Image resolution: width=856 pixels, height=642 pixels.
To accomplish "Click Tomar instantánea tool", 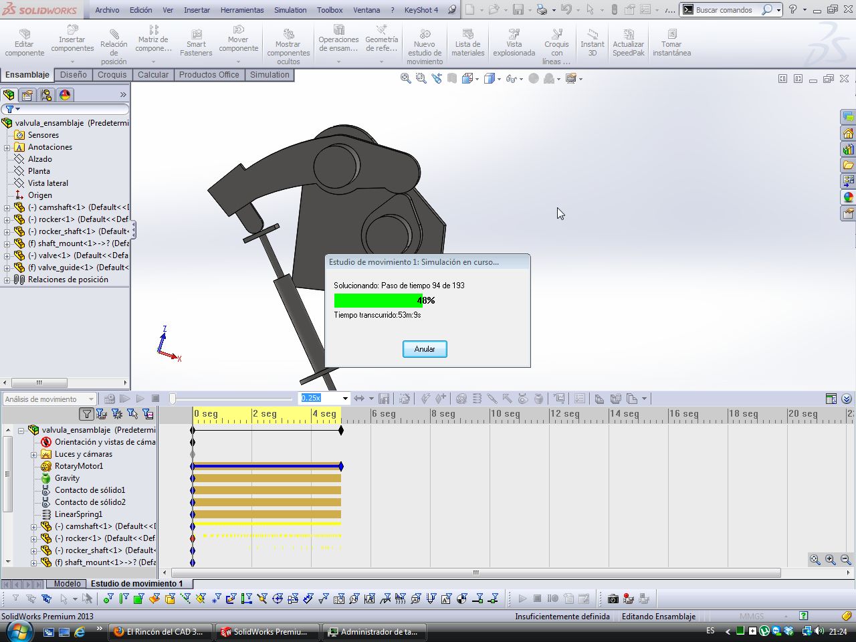I will tap(672, 43).
